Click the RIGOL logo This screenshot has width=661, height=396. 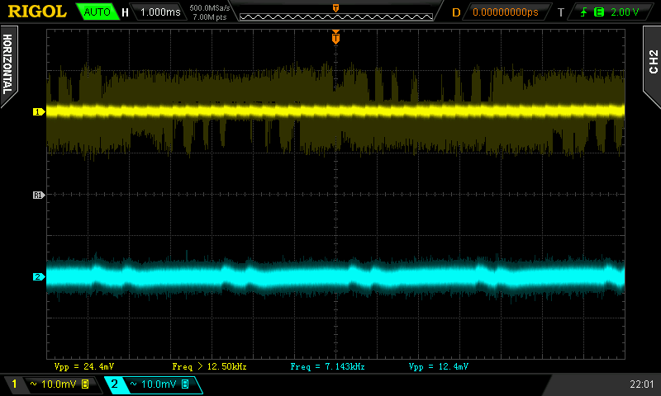[37, 12]
